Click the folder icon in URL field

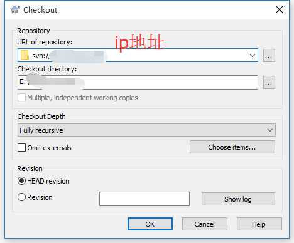tap(24, 56)
